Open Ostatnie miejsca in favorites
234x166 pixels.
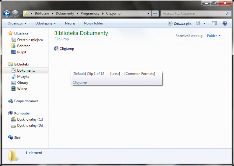(30, 40)
